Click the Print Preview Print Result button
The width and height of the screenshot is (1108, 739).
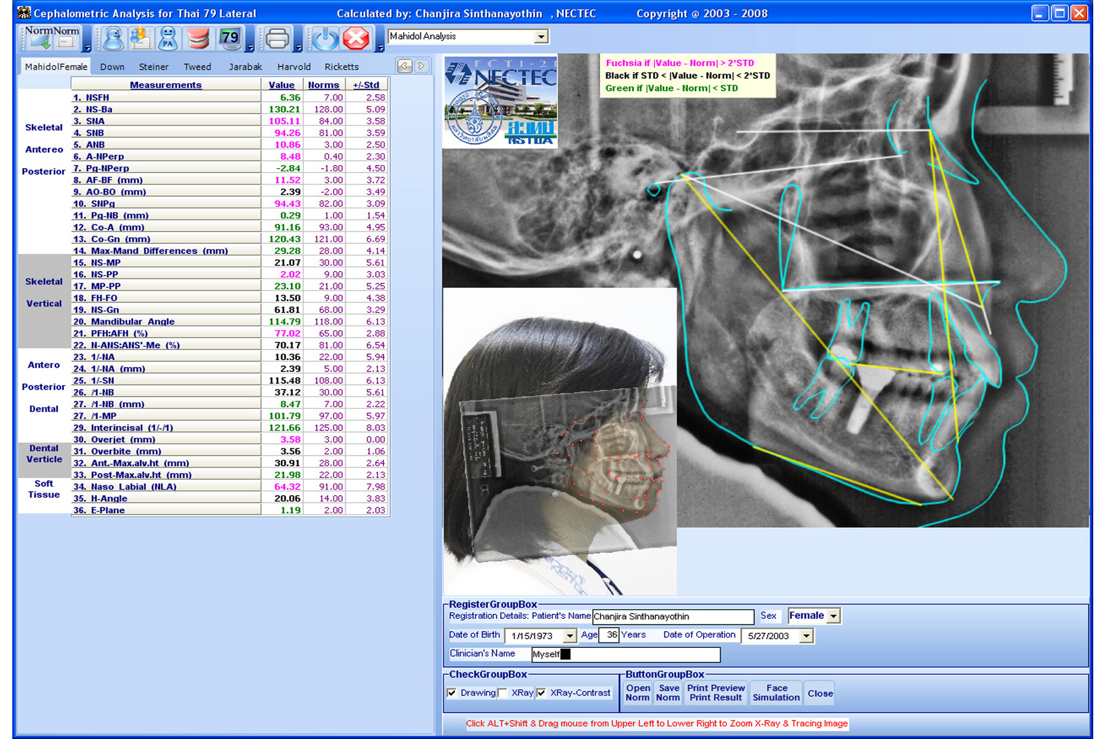[716, 693]
